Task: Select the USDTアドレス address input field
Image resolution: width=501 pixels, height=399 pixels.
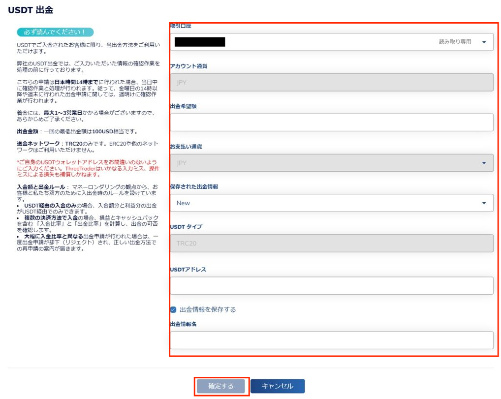Action: pos(330,285)
